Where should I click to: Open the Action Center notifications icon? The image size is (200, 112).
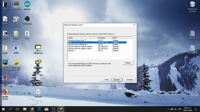tap(196, 109)
